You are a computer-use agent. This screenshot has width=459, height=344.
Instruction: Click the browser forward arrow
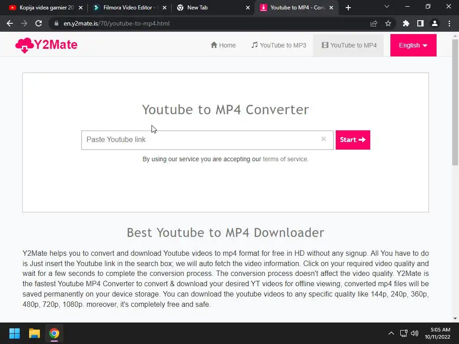point(24,23)
